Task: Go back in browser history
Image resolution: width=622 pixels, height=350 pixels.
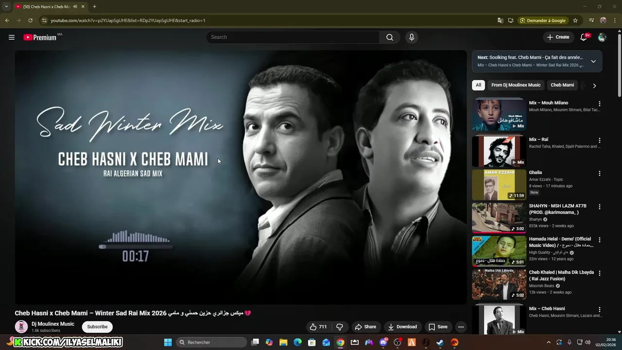Action: tap(7, 20)
